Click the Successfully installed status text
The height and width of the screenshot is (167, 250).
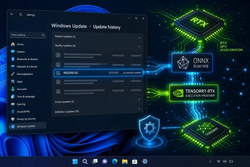(132, 73)
